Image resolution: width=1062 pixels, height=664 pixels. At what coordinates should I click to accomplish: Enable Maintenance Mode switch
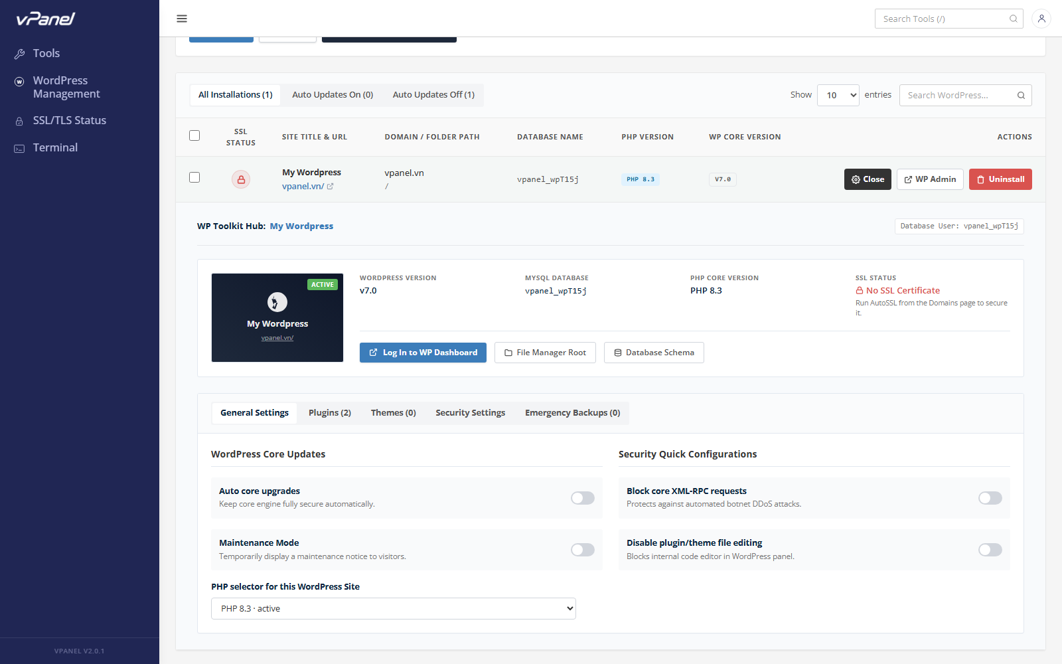(x=583, y=550)
